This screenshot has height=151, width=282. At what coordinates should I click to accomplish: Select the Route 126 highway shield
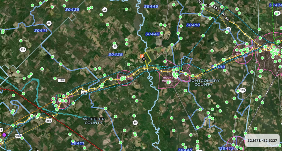[x=23, y=49]
